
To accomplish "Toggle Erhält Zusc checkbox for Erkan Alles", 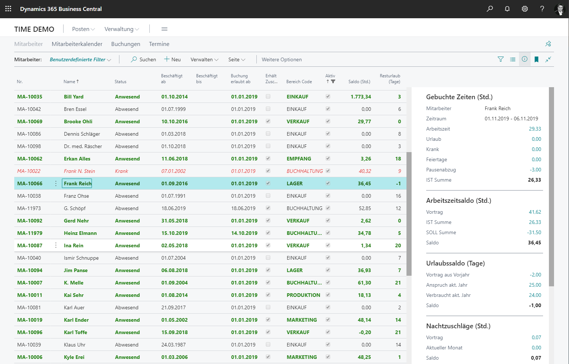I will pos(268,159).
